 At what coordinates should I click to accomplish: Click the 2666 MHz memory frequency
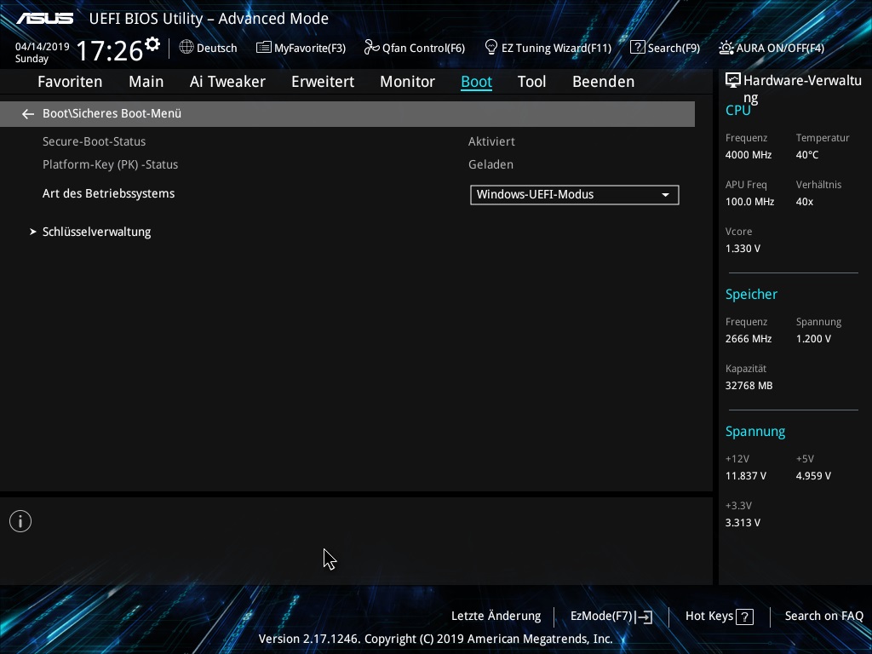[749, 339]
